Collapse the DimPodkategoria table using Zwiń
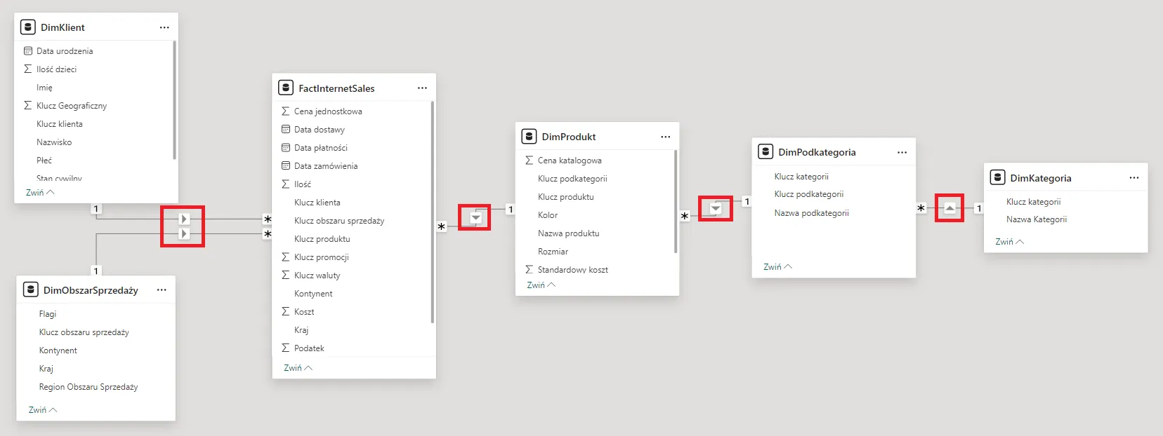Screen dimensions: 1163x436 pos(777,267)
